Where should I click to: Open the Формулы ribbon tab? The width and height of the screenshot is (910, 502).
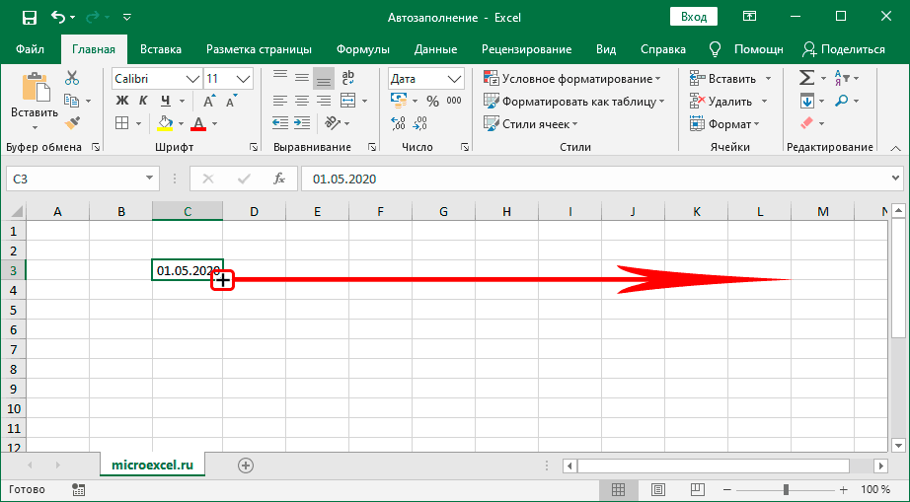click(x=362, y=49)
